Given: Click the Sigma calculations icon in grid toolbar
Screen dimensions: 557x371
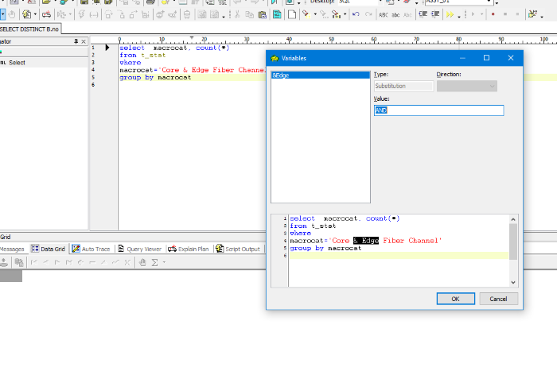Looking at the screenshot, I should (154, 262).
